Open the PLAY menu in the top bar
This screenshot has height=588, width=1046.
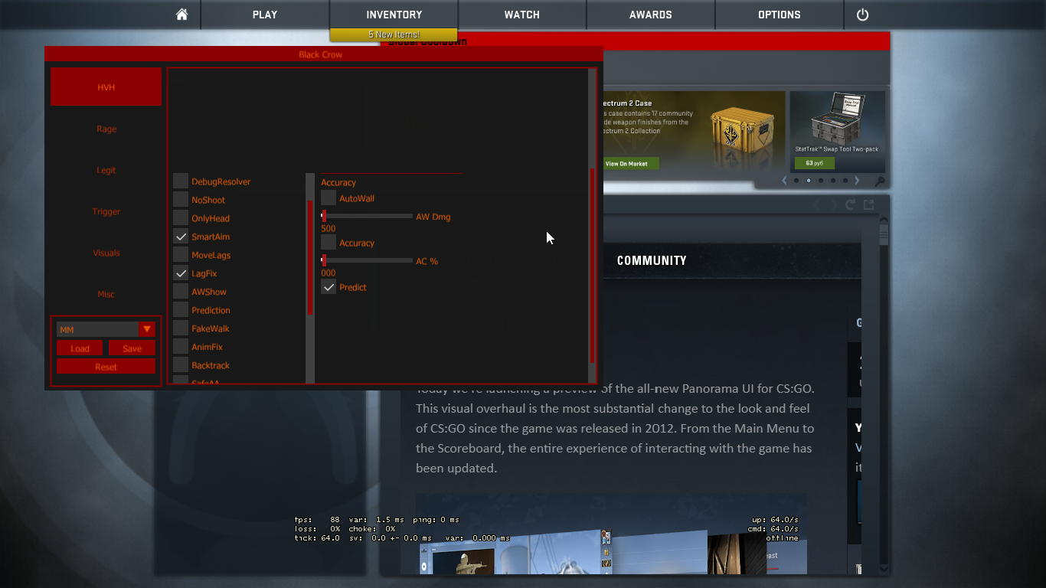pyautogui.click(x=265, y=15)
